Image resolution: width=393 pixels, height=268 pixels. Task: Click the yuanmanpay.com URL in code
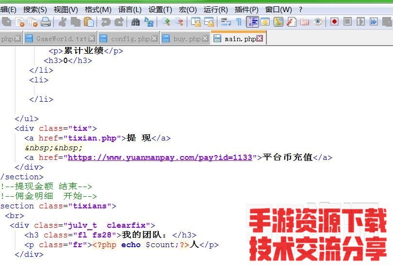[160, 158]
